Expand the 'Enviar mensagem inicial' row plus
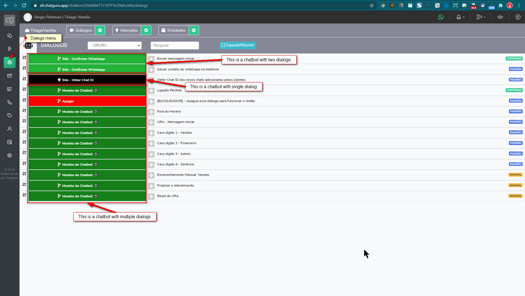This screenshot has height=296, width=525. (x=151, y=59)
